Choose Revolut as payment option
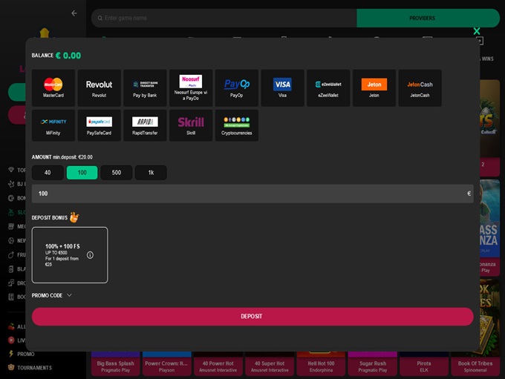The height and width of the screenshot is (379, 505). pyautogui.click(x=99, y=88)
